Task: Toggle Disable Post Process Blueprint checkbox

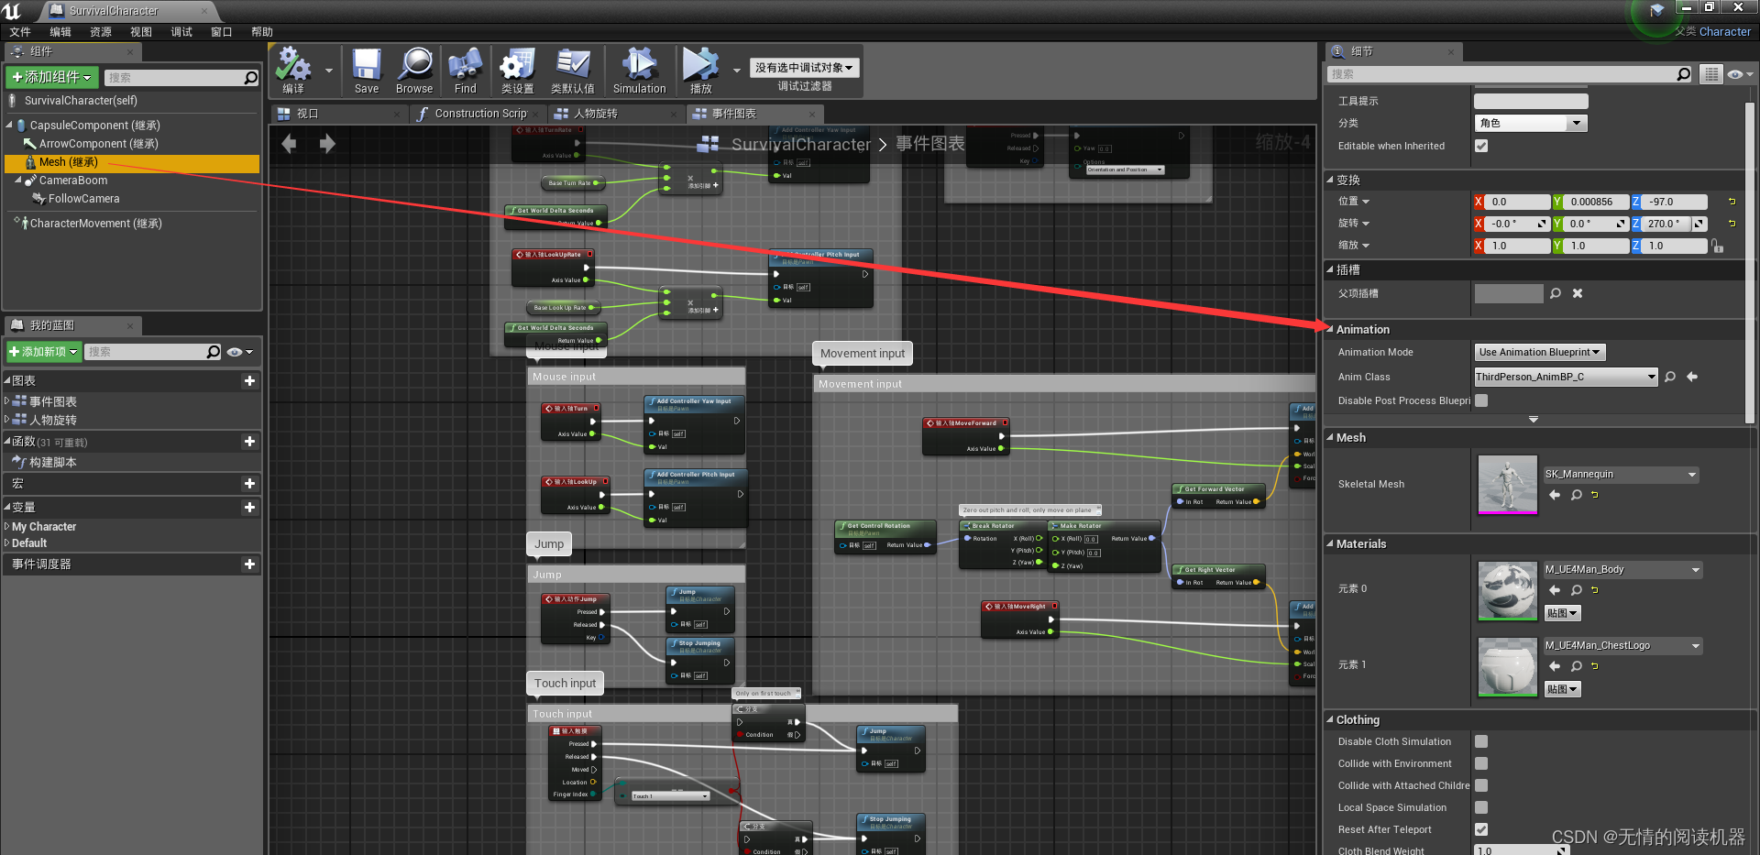Action: point(1481,400)
